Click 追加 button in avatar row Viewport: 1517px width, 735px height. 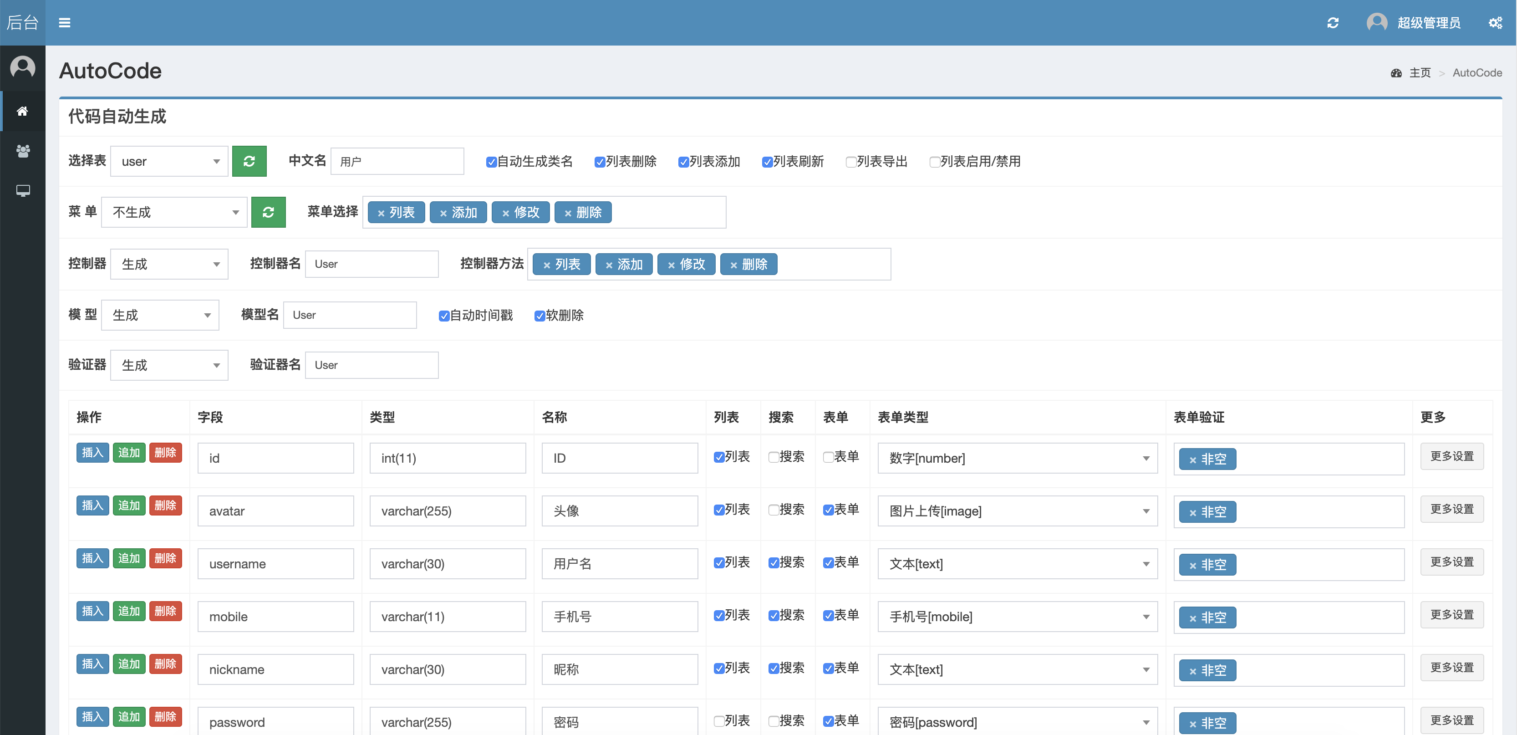pyautogui.click(x=129, y=505)
